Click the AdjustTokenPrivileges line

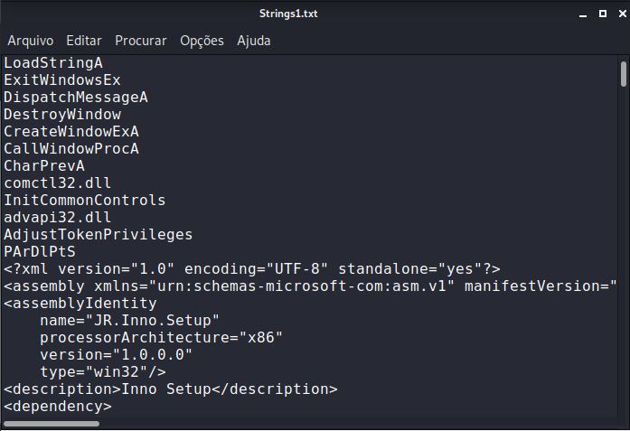[99, 235]
